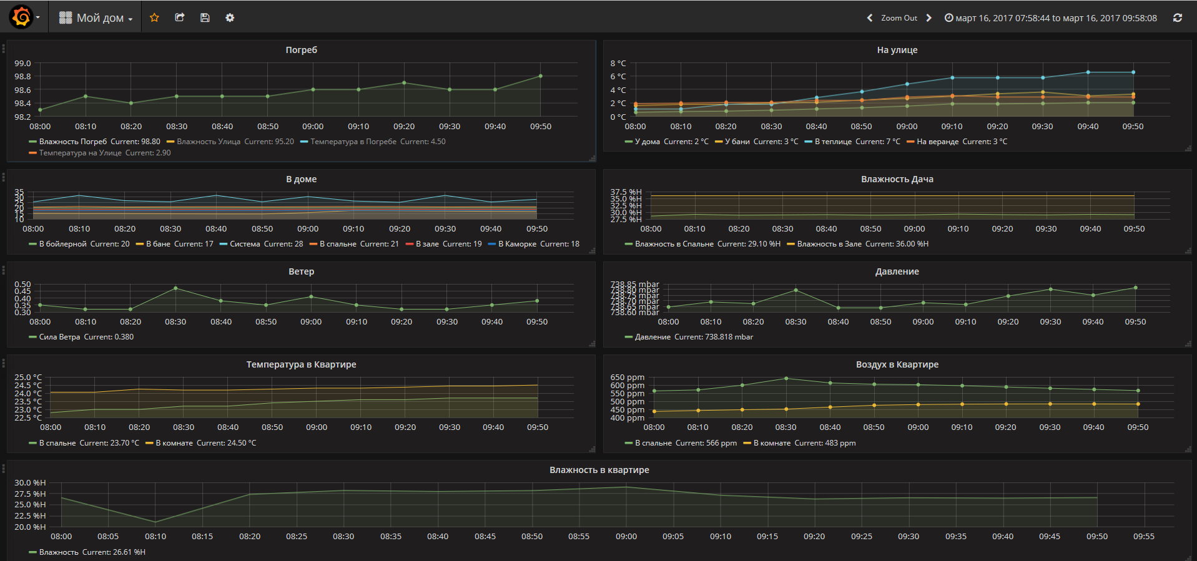Open Влажность в квартире panel title menu
Image resolution: width=1197 pixels, height=561 pixels.
tap(599, 470)
